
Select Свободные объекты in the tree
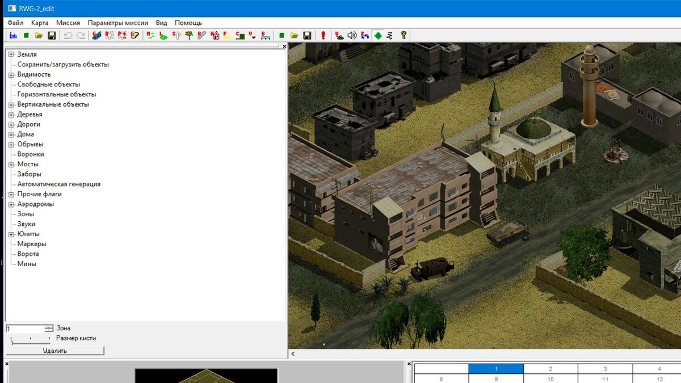click(x=49, y=85)
